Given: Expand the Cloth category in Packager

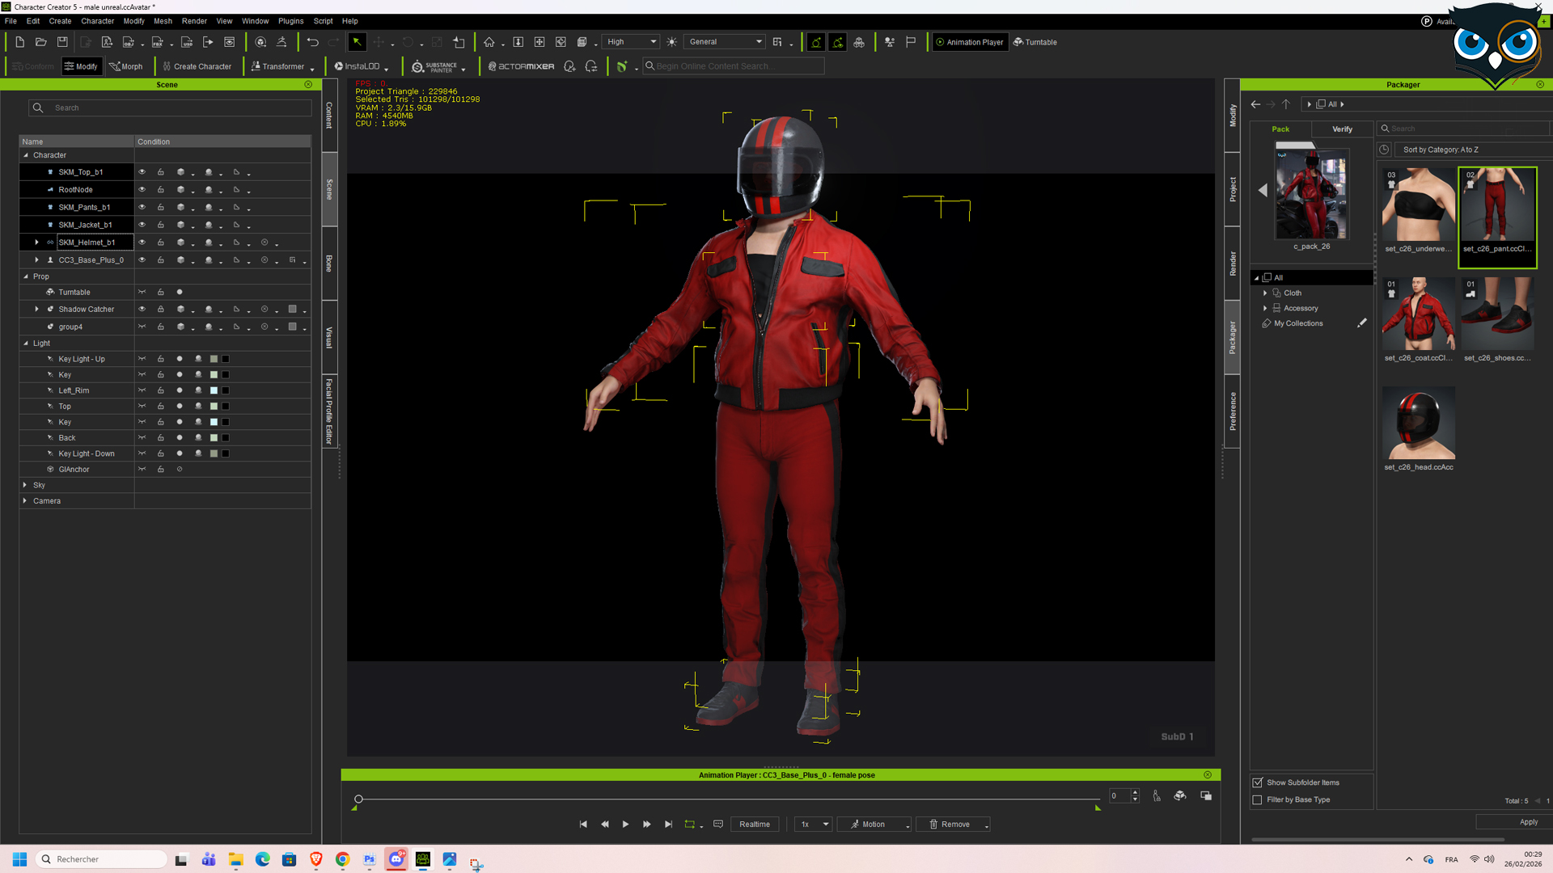Looking at the screenshot, I should 1265,293.
